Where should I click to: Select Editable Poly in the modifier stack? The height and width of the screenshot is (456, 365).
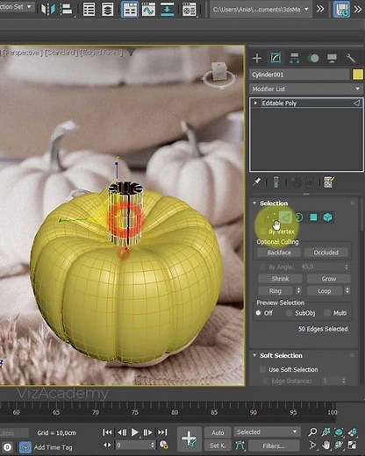click(279, 103)
